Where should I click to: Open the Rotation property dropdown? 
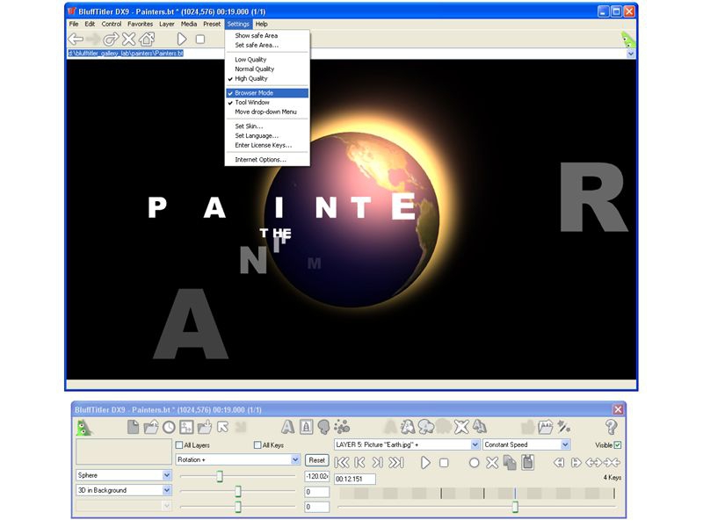point(295,459)
